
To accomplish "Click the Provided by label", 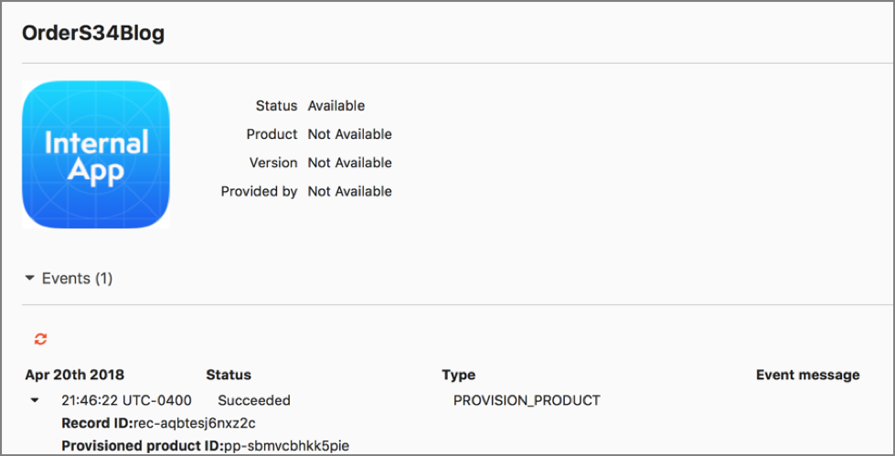I will [259, 192].
